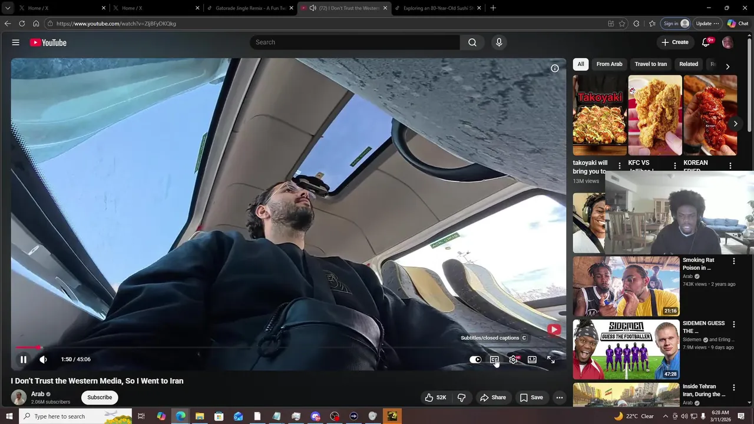
Task: Open Copilot Chat in browser
Action: click(738, 24)
